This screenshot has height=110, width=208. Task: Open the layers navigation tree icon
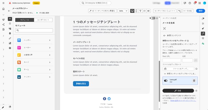[x=10, y=33]
